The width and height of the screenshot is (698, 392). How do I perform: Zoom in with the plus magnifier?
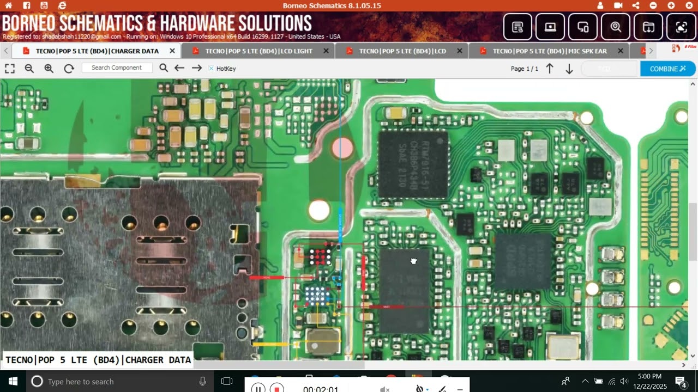point(49,69)
